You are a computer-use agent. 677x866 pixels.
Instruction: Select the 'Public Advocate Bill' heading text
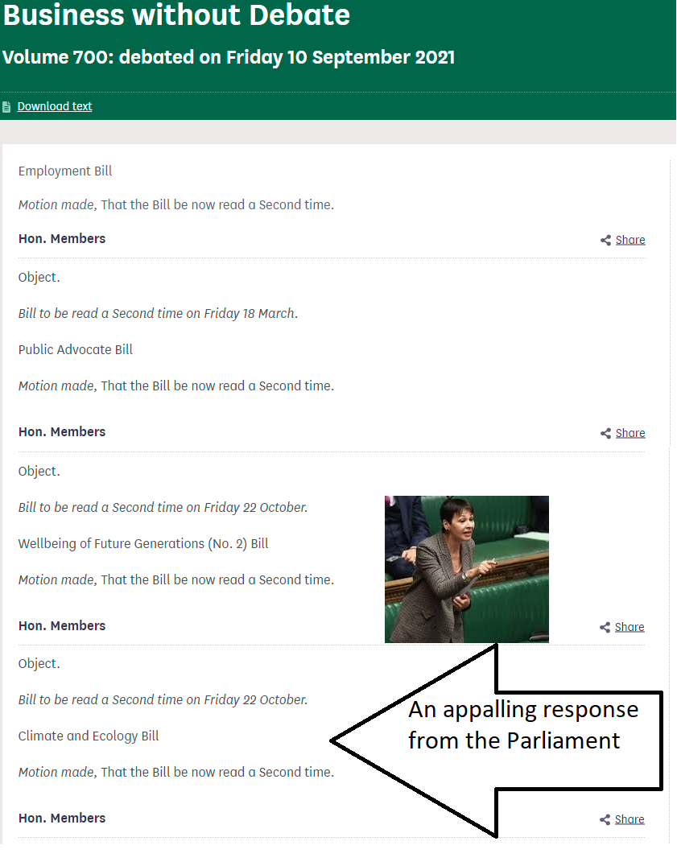pyautogui.click(x=76, y=349)
